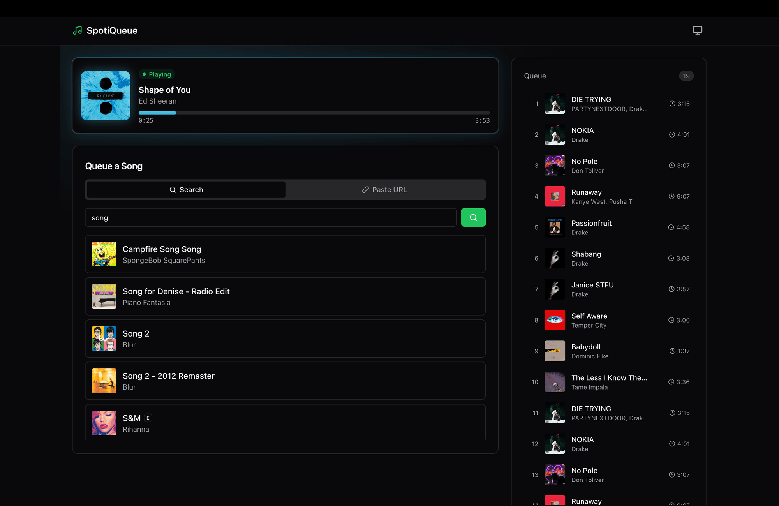Click the orange album art for 2012 Remaster
The image size is (779, 506).
pyautogui.click(x=104, y=381)
